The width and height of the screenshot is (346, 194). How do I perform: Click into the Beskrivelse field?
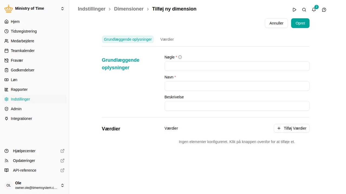click(237, 106)
